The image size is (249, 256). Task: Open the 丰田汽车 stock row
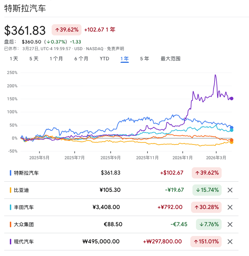coord(121,207)
